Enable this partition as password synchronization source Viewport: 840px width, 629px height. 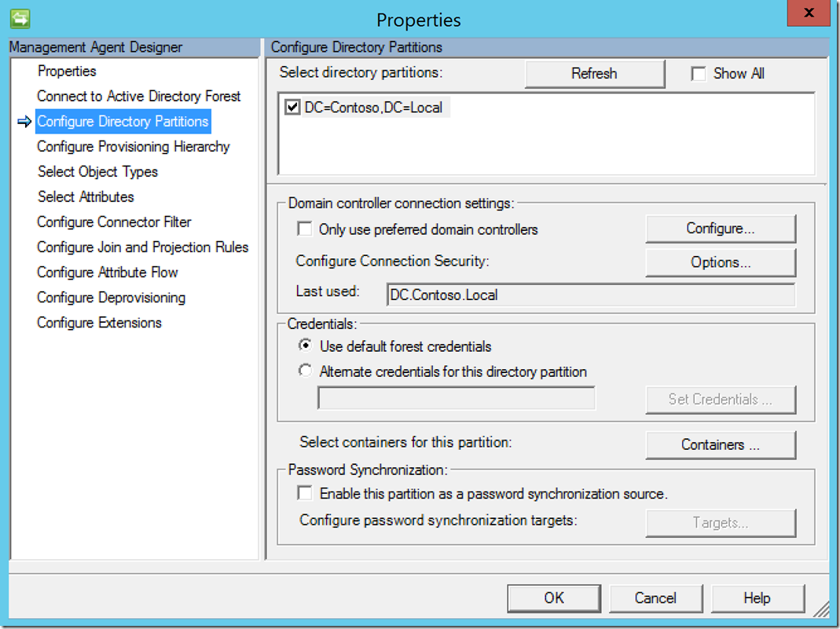pos(305,493)
